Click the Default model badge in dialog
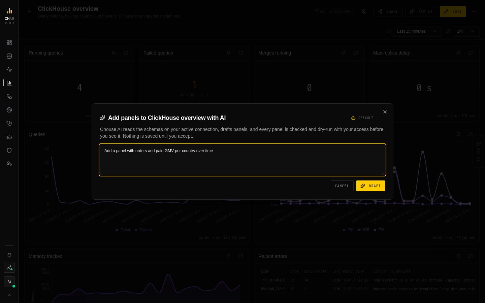The width and height of the screenshot is (485, 303). [x=362, y=118]
